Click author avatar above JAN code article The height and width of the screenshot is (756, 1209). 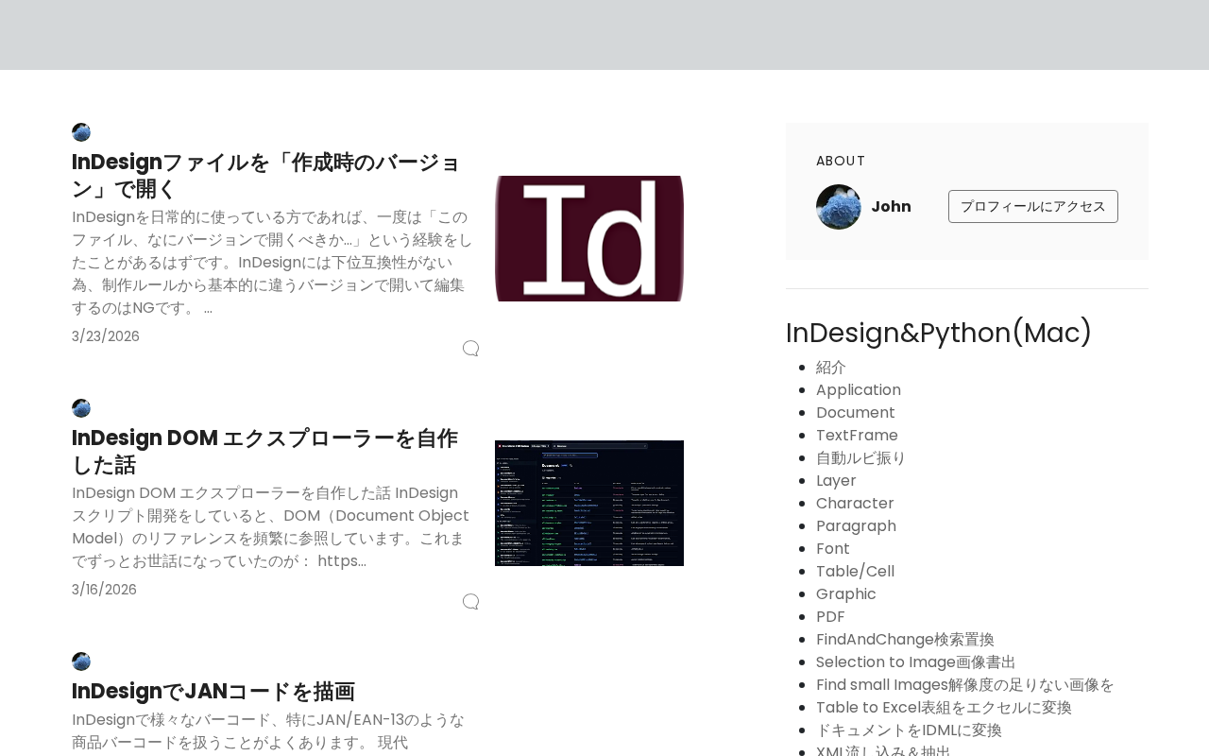click(x=81, y=661)
